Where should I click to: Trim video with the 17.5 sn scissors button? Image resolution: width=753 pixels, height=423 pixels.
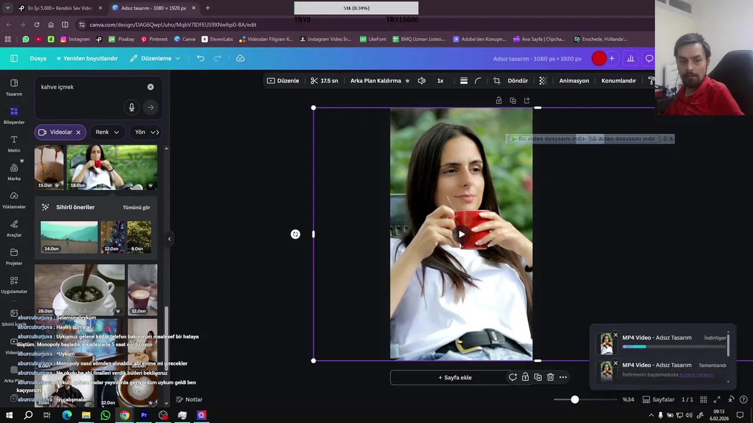click(324, 80)
